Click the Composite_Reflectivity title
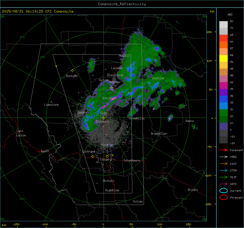The height and width of the screenshot is (228, 244). [122, 4]
